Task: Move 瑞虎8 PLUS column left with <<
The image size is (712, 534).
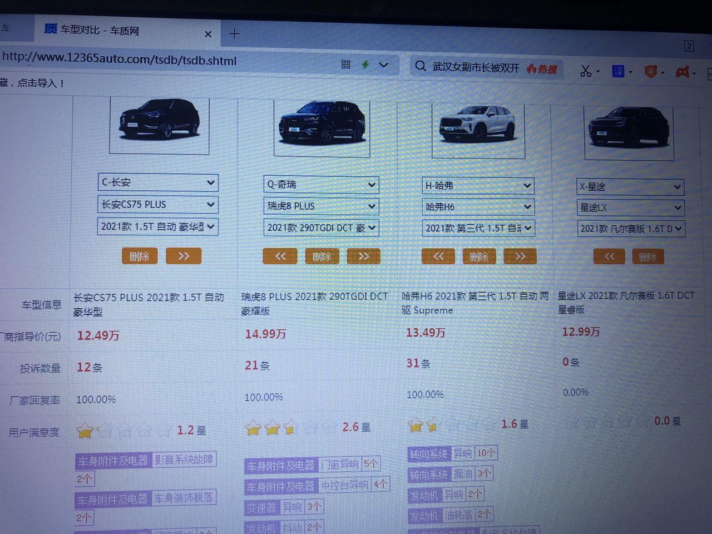Action: point(280,256)
